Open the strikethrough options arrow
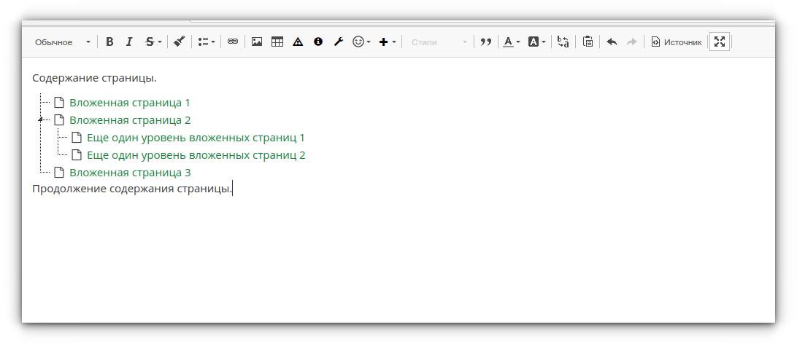Viewport: 797px width, 346px height. [x=160, y=42]
